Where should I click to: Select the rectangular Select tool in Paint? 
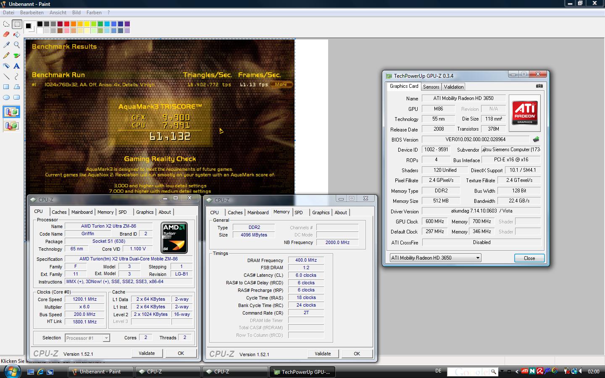point(17,24)
